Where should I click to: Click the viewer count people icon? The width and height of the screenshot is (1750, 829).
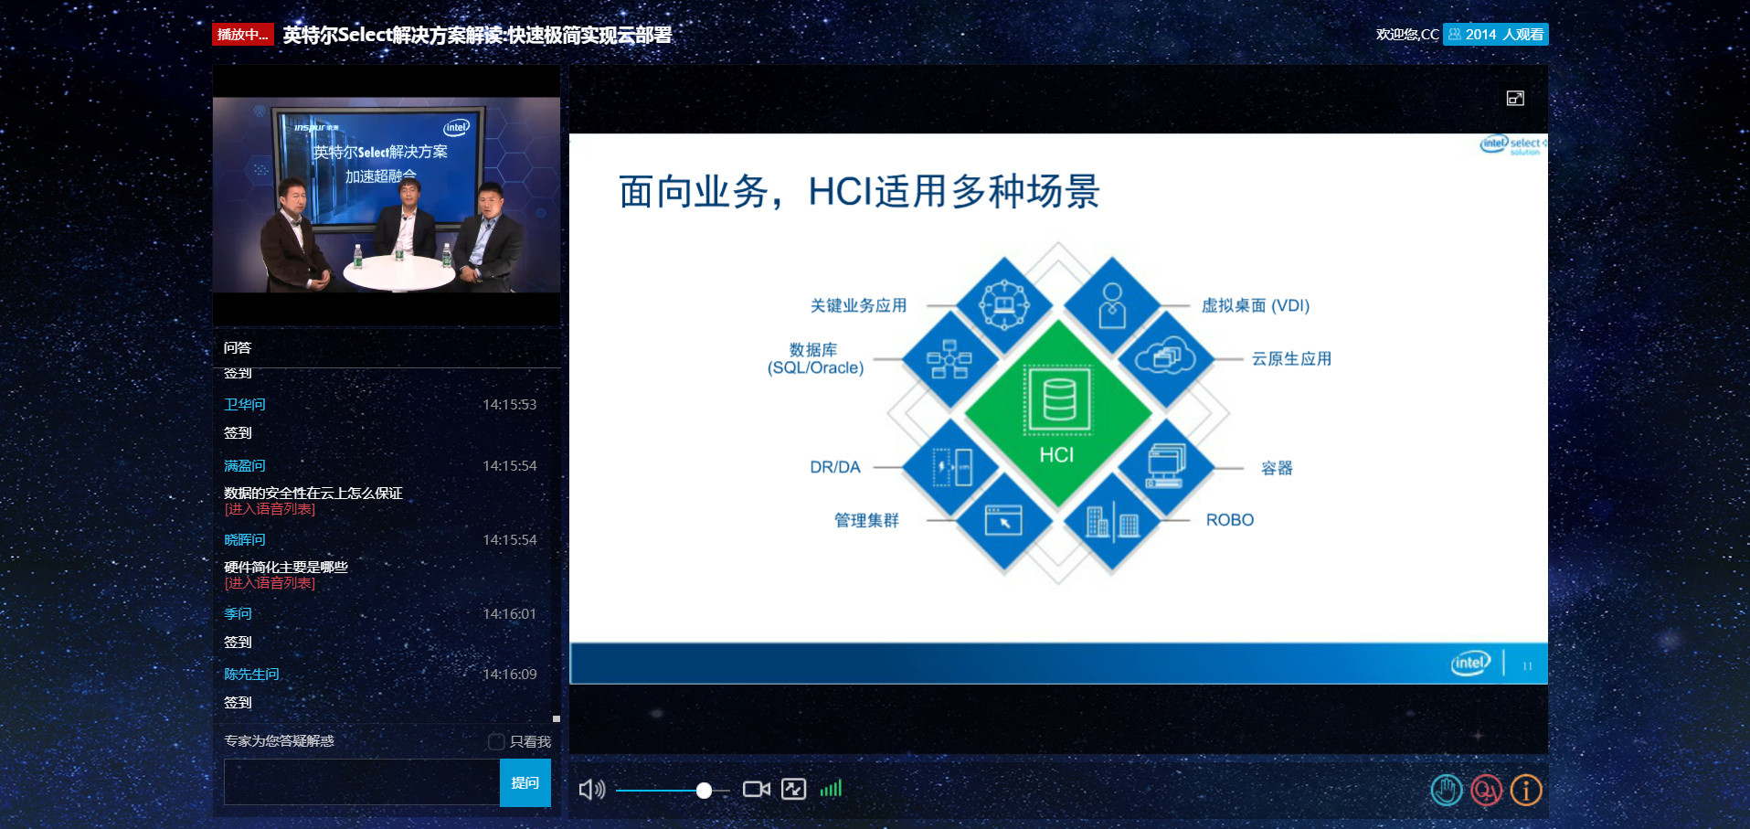click(1455, 35)
